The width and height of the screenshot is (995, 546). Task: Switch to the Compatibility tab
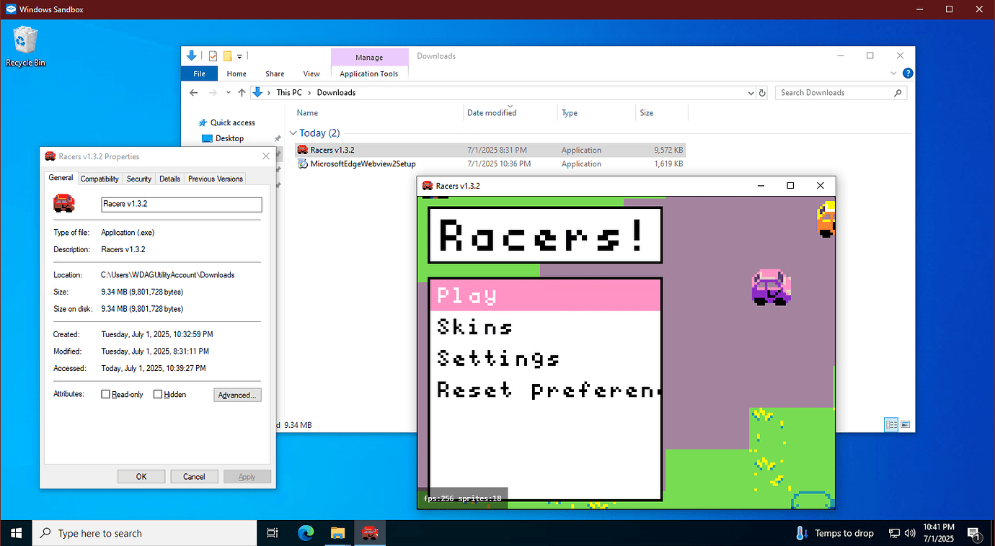pos(99,179)
